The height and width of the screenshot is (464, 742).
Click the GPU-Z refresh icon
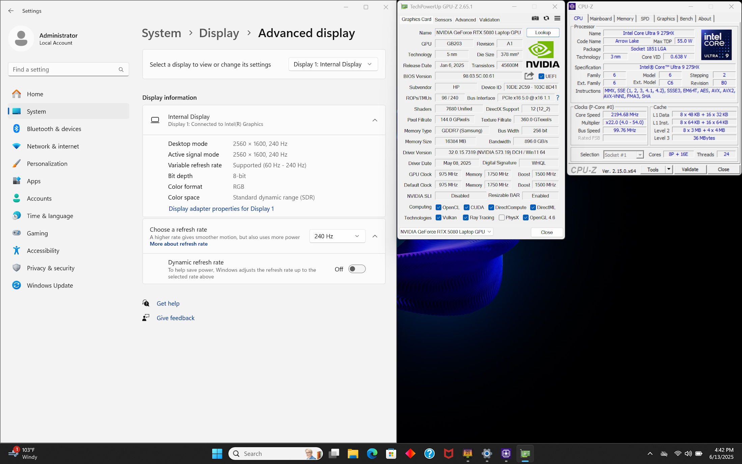(x=546, y=18)
